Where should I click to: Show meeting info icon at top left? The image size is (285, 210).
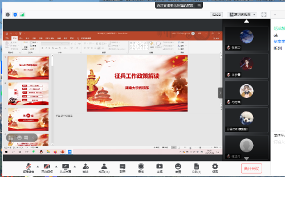click(7, 15)
